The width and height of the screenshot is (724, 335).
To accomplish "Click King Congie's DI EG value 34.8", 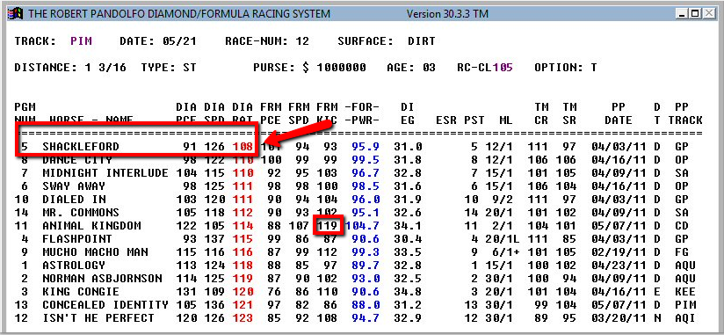I will [x=409, y=292].
